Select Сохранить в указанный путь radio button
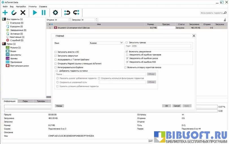The height and width of the screenshot is (144, 229). tap(58, 82)
